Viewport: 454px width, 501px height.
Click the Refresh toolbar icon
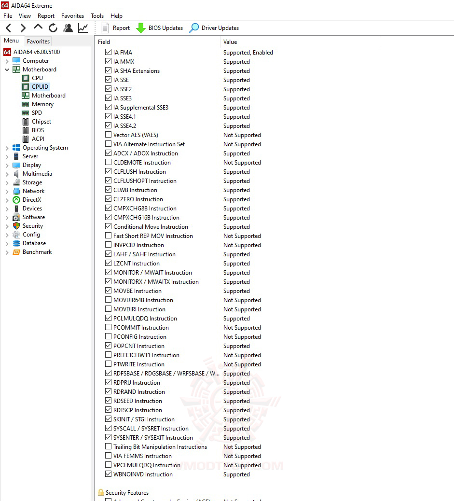coord(53,28)
